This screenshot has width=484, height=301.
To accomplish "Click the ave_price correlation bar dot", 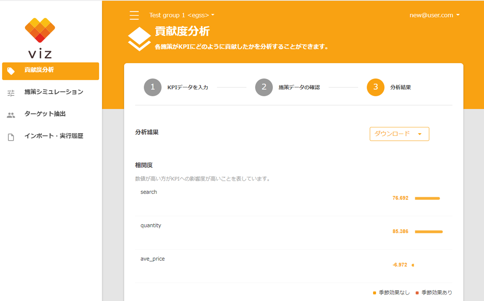I will (x=413, y=265).
